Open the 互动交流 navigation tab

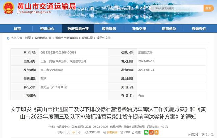139,29
